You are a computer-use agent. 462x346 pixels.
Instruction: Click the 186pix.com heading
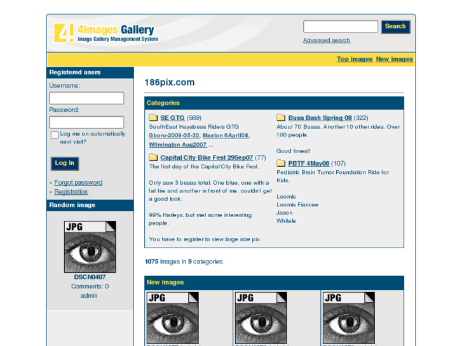(x=170, y=82)
